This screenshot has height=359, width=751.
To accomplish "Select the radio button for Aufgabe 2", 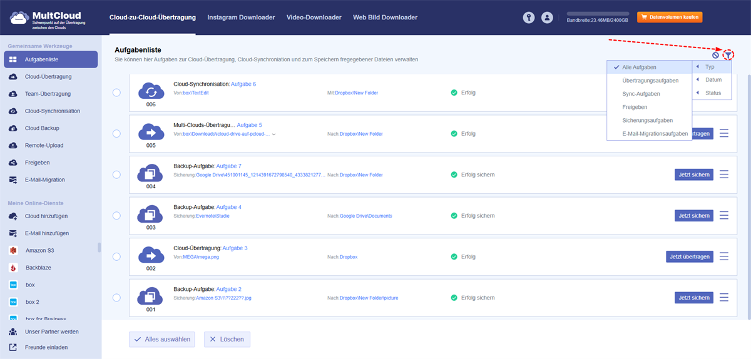I will click(x=116, y=298).
